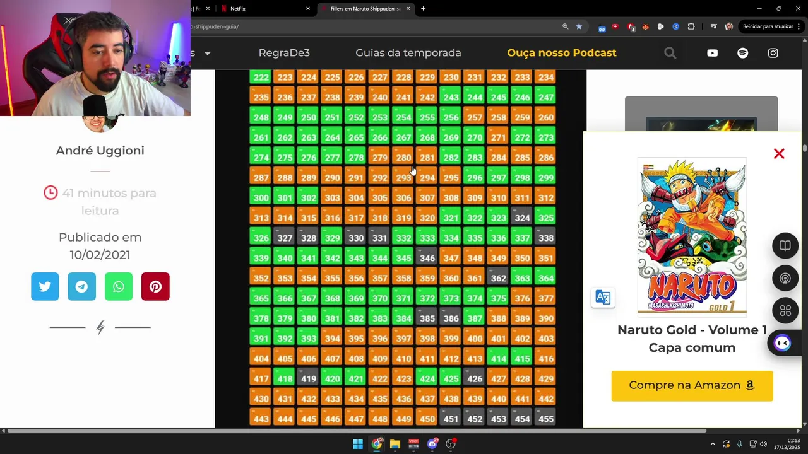Click the translate icon beside the ad
808x454 pixels.
pyautogui.click(x=603, y=298)
